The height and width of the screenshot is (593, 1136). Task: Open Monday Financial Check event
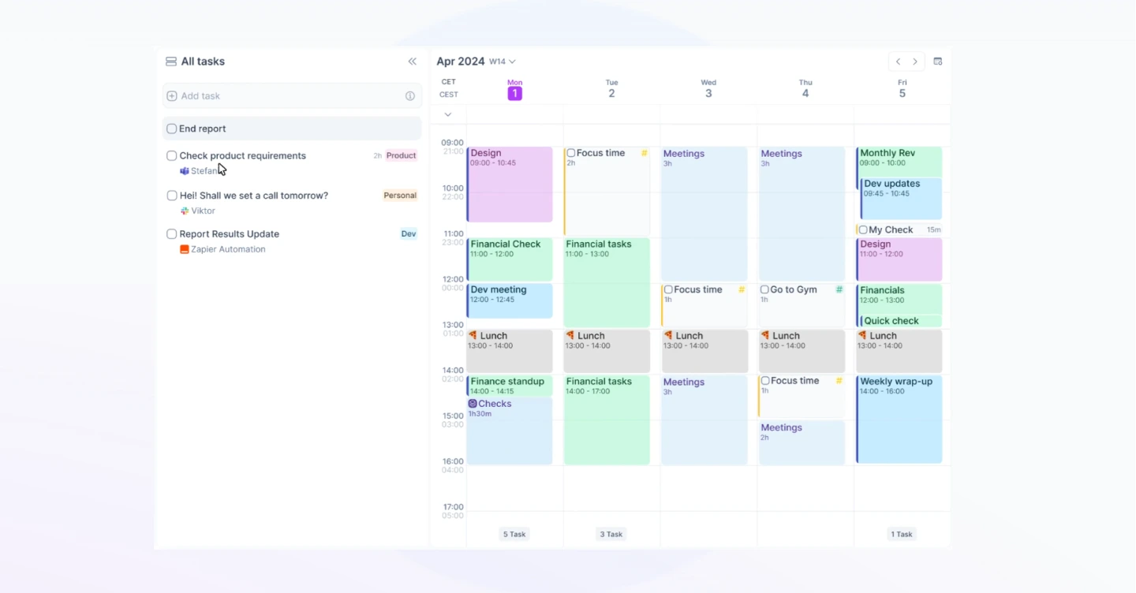point(510,260)
